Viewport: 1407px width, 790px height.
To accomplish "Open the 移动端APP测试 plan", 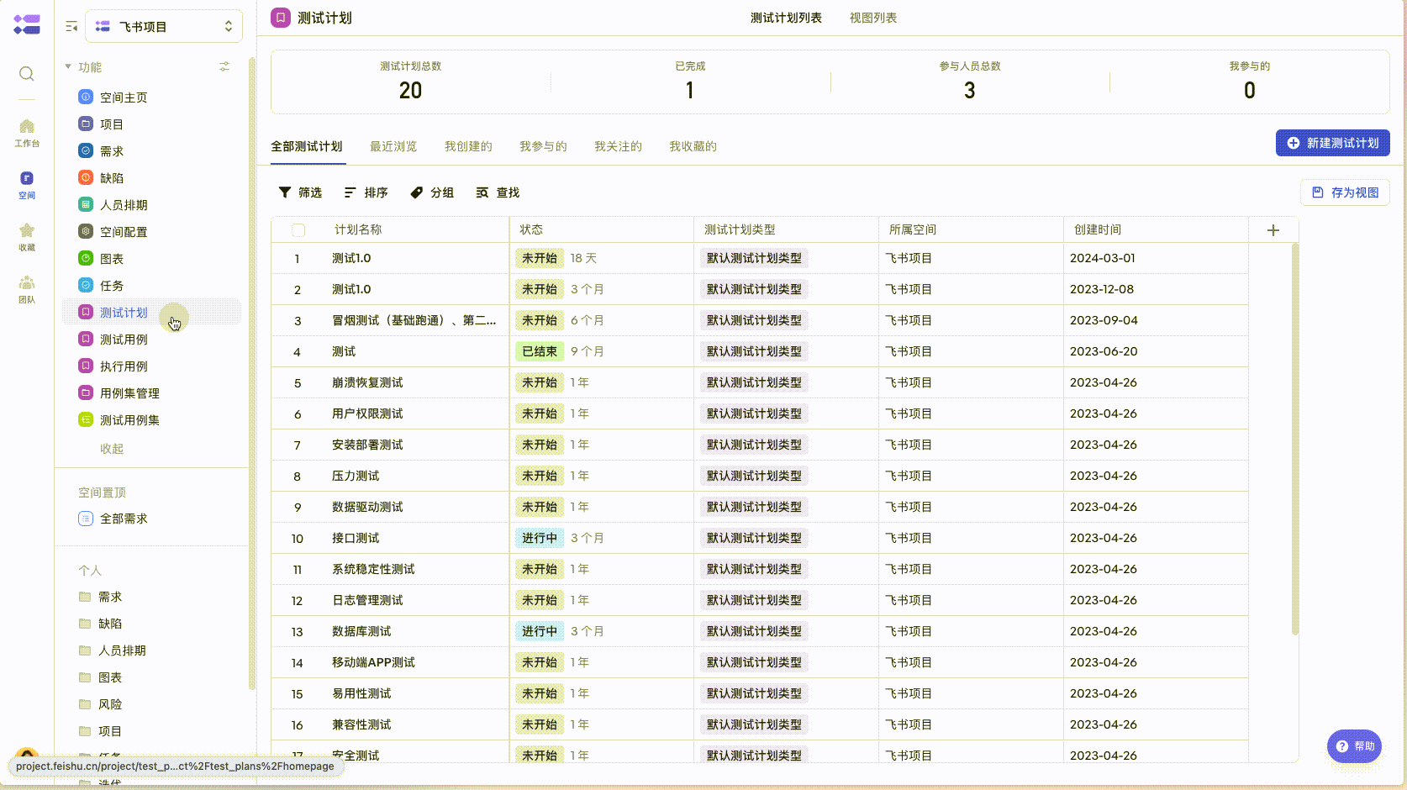I will 373,662.
